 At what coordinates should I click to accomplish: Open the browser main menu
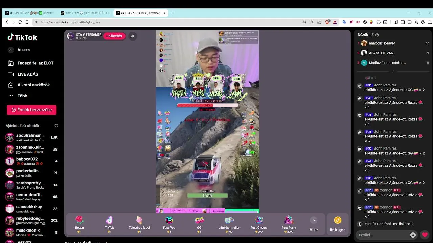[x=430, y=22]
